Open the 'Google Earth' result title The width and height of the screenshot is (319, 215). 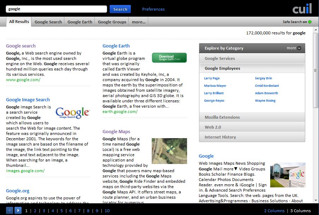(x=116, y=46)
